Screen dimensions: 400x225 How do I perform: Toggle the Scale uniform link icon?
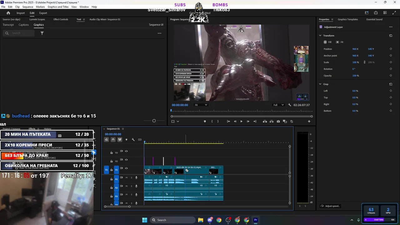click(x=364, y=62)
